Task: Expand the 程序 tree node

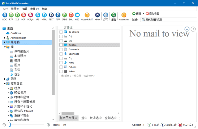Action: click(x=8, y=88)
